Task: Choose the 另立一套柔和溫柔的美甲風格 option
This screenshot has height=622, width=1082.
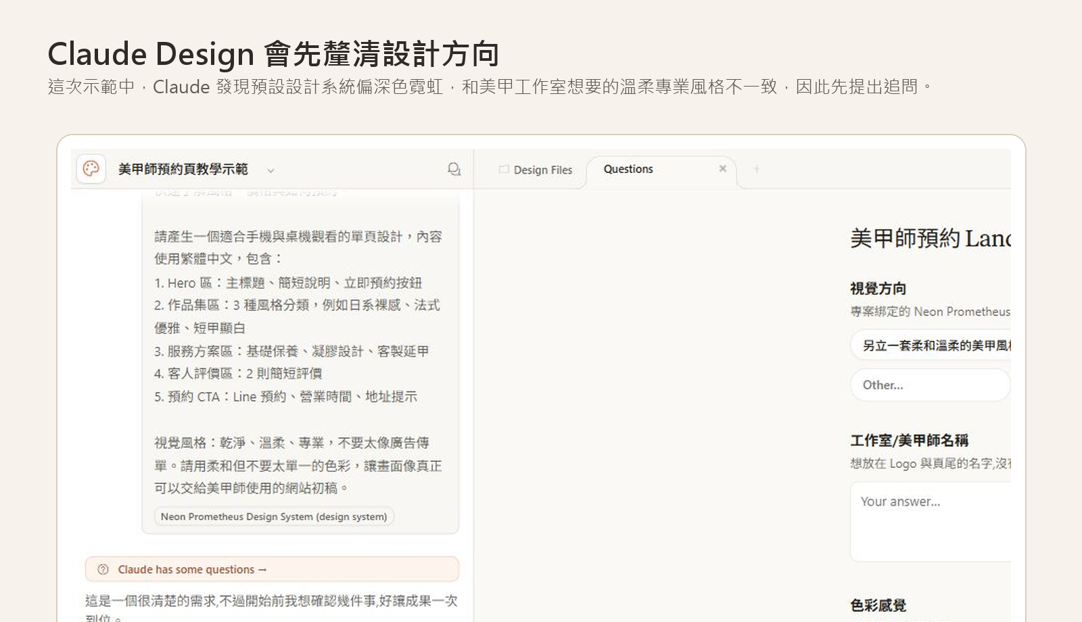Action: (931, 345)
